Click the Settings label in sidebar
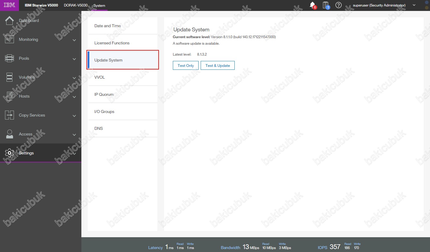This screenshot has height=252, width=430. (26, 153)
